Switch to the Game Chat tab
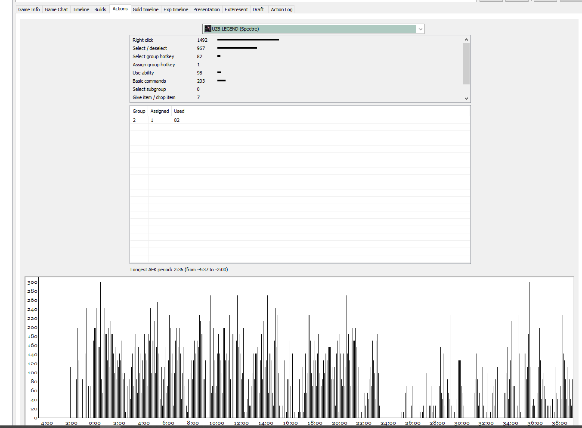The height and width of the screenshot is (428, 582). coord(56,9)
